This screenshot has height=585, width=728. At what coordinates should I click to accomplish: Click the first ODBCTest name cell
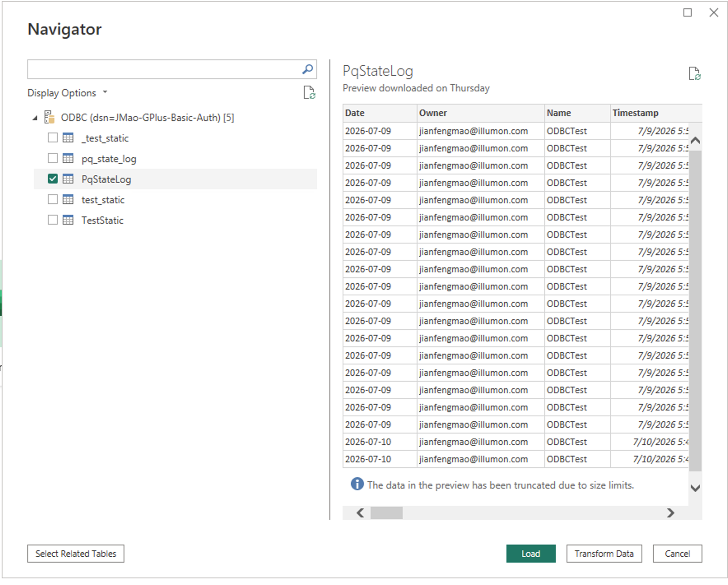click(x=577, y=131)
